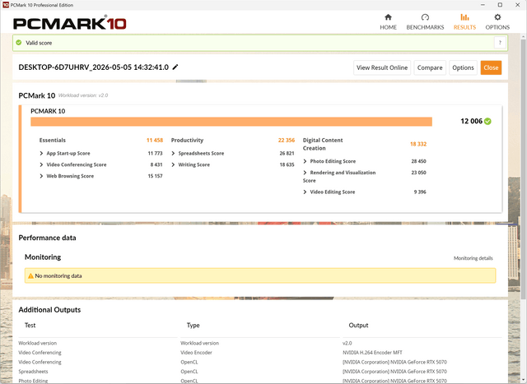Click the Test column header
This screenshot has width=527, height=384.
pyautogui.click(x=30, y=326)
